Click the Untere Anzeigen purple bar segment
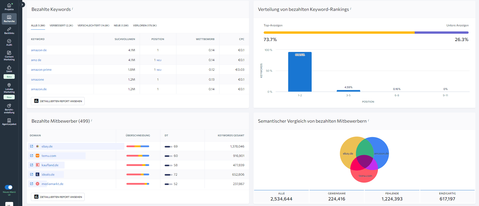Screen dimensions: 479x206 coord(442,32)
